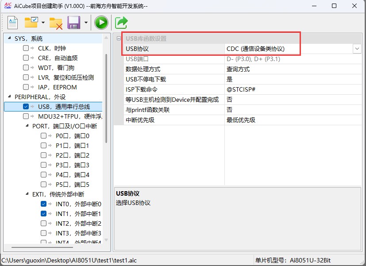Screen dimensions: 366x266
Task: Select the USB, 通用串行总线 tree item
Action: click(x=64, y=107)
